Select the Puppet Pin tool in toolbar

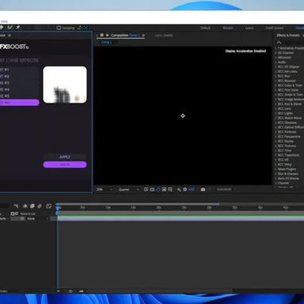18,28
